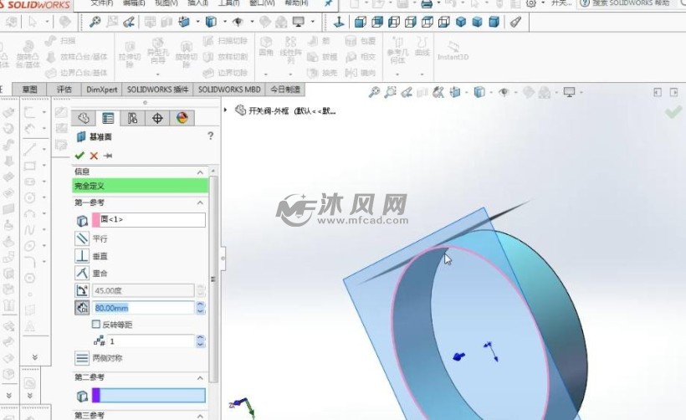Select 开关阀-外框 part name in viewport
Image resolution: width=686 pixels, height=420 pixels.
click(x=269, y=110)
